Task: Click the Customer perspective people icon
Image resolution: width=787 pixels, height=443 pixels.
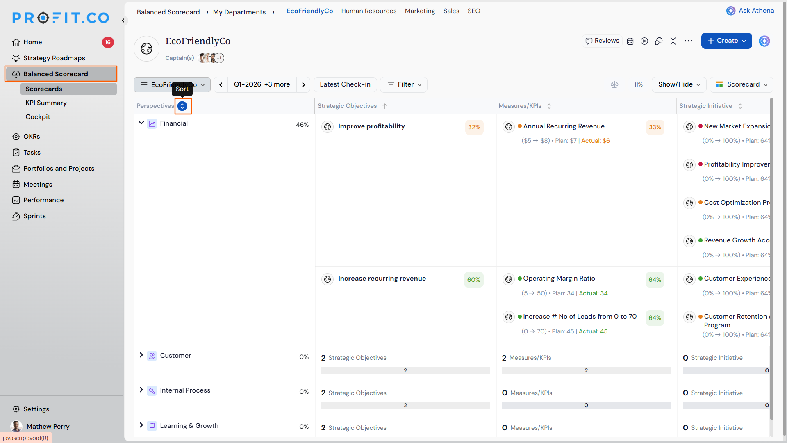Action: [x=152, y=356]
